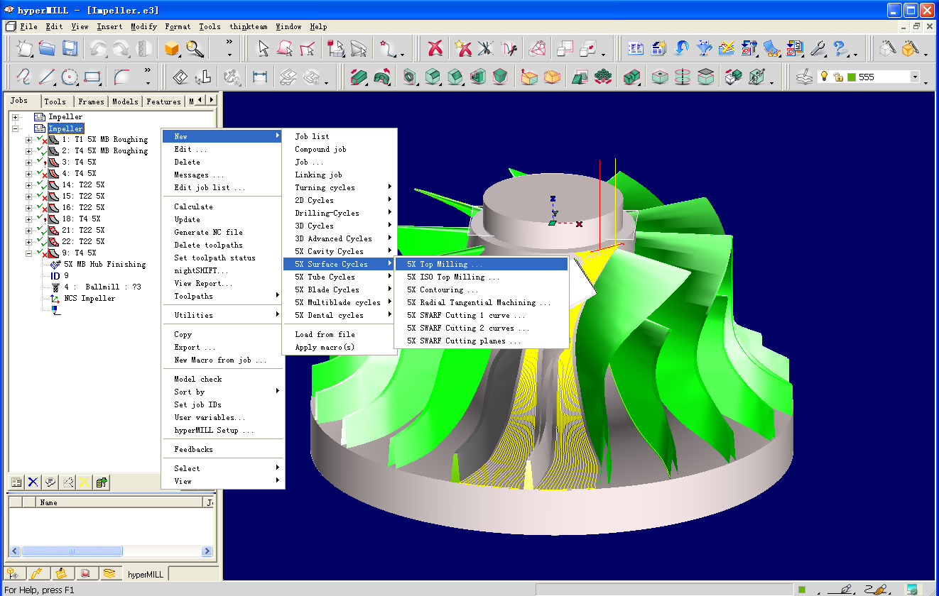Click the hyperMILL tab at panel bottom
939x596 pixels.
point(144,573)
